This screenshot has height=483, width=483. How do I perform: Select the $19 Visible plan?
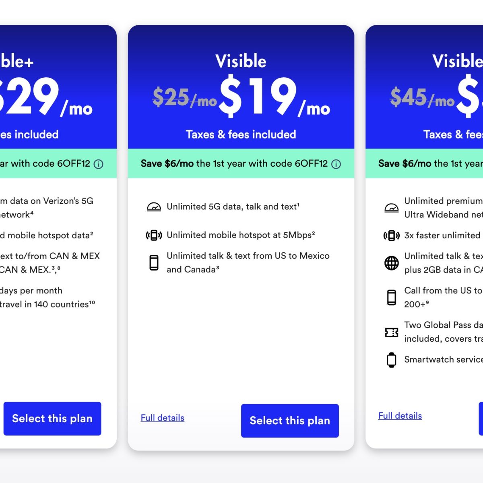point(290,421)
